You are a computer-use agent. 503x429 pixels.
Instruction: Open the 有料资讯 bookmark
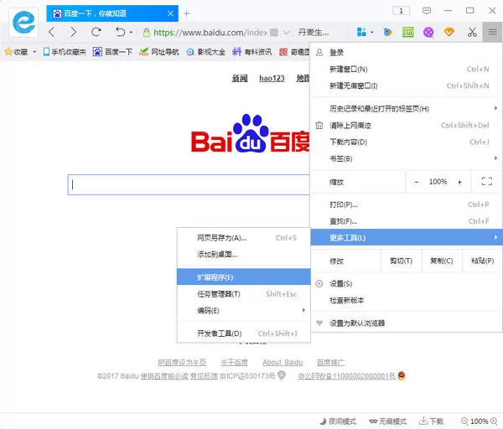tap(251, 52)
